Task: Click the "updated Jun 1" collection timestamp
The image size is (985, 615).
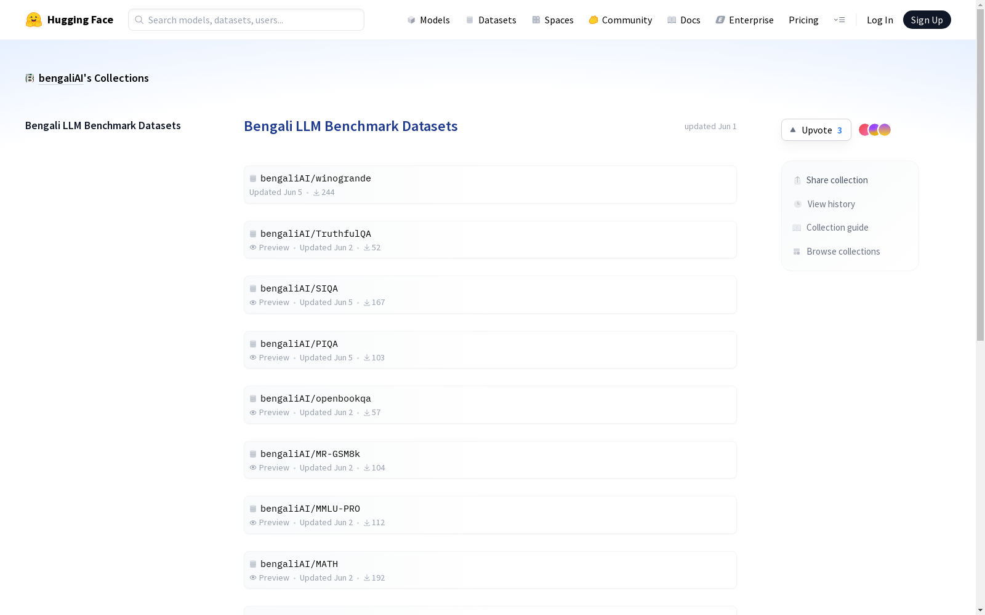Action: pos(710,126)
